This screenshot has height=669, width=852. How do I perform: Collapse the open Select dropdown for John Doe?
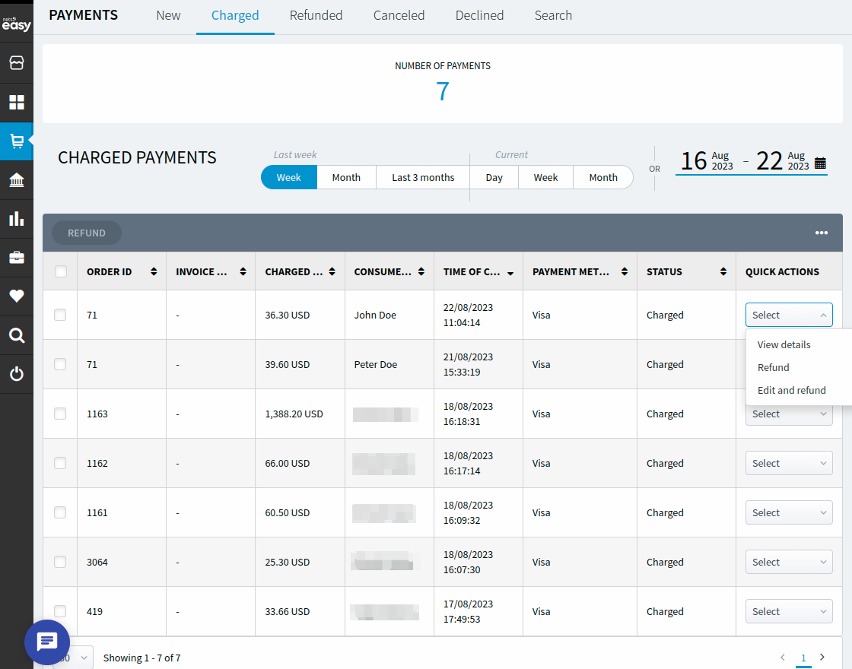(789, 315)
